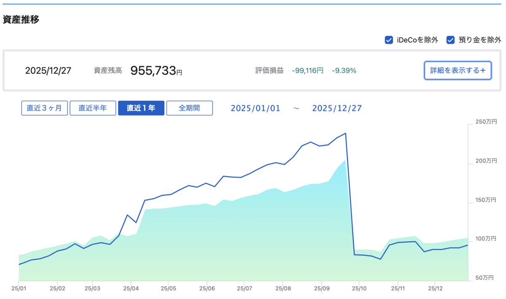Click the 評価損益 -99,116円 figure
Image resolution: width=506 pixels, height=299 pixels.
[x=307, y=70]
